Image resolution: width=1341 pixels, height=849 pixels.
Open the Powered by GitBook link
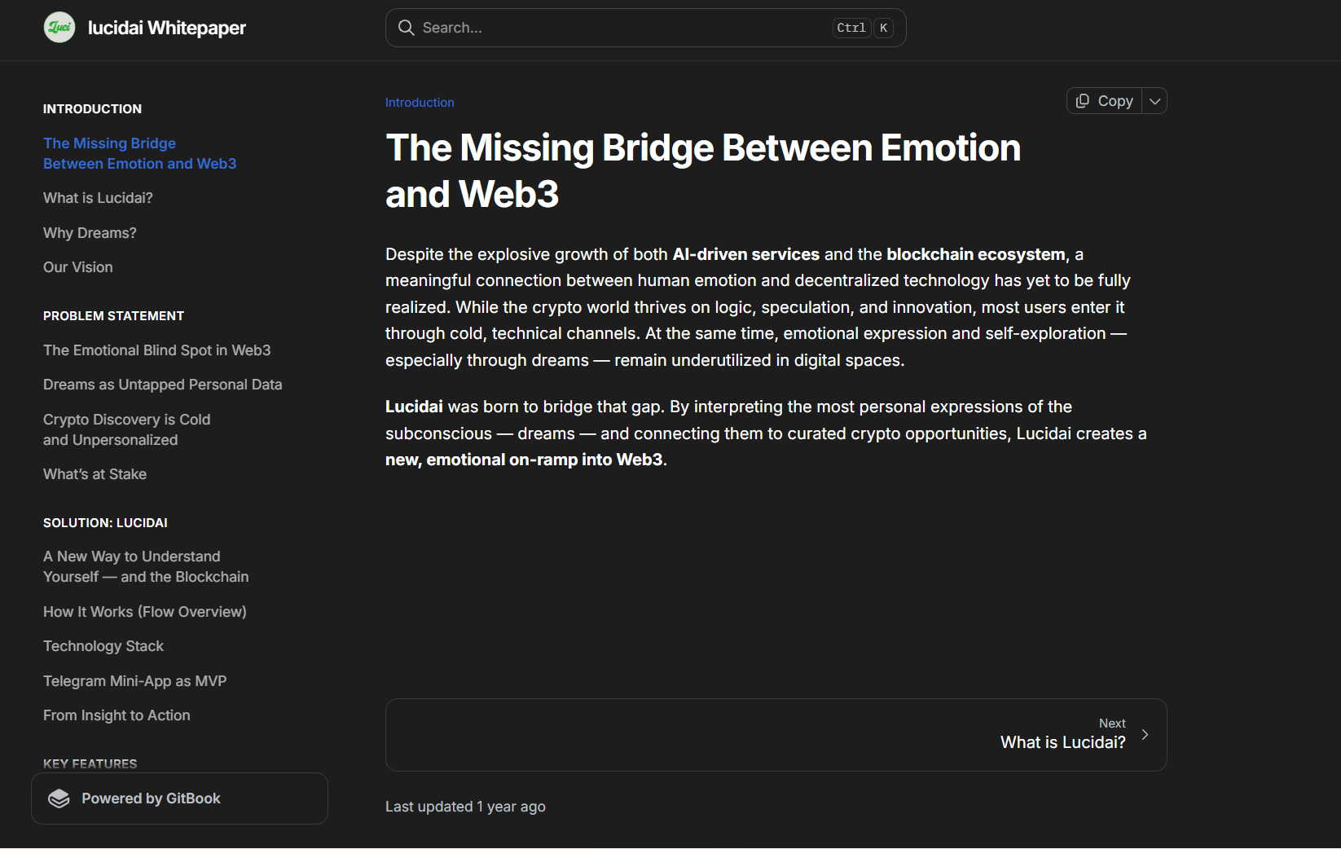click(x=179, y=798)
